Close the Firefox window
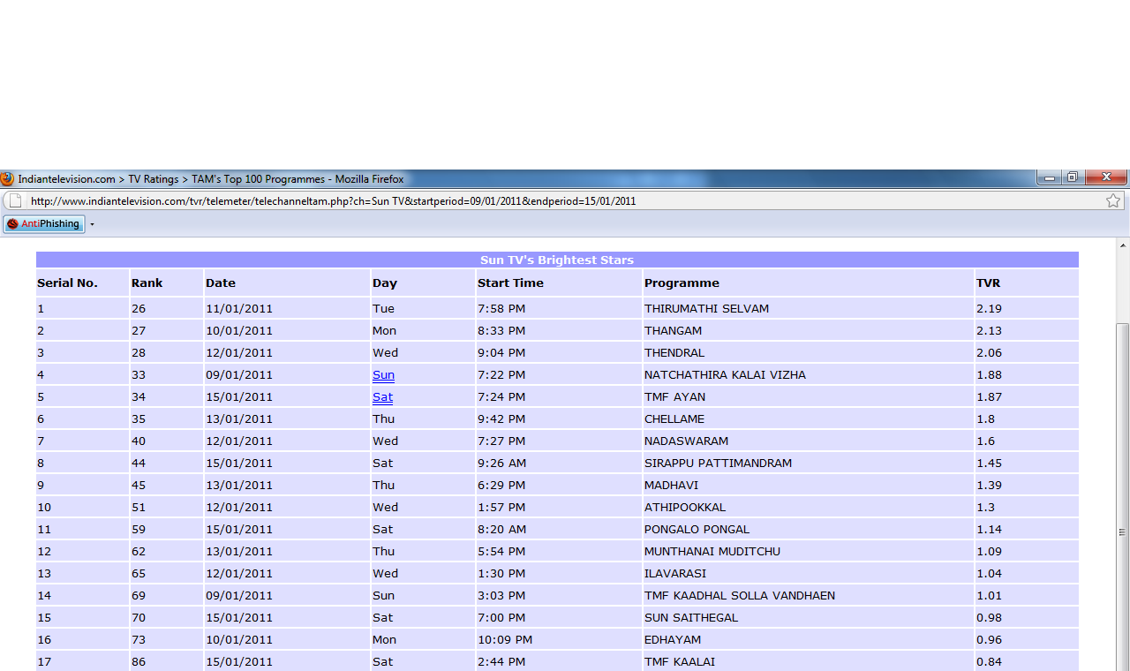The width and height of the screenshot is (1130, 671). (1105, 177)
